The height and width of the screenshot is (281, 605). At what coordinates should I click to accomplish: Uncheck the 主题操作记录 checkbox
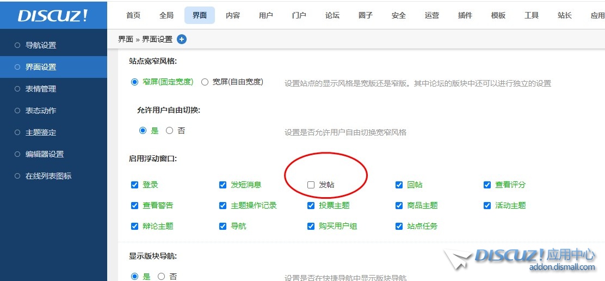coord(223,205)
